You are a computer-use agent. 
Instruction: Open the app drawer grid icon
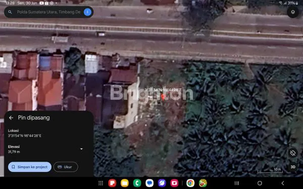tap(100, 183)
